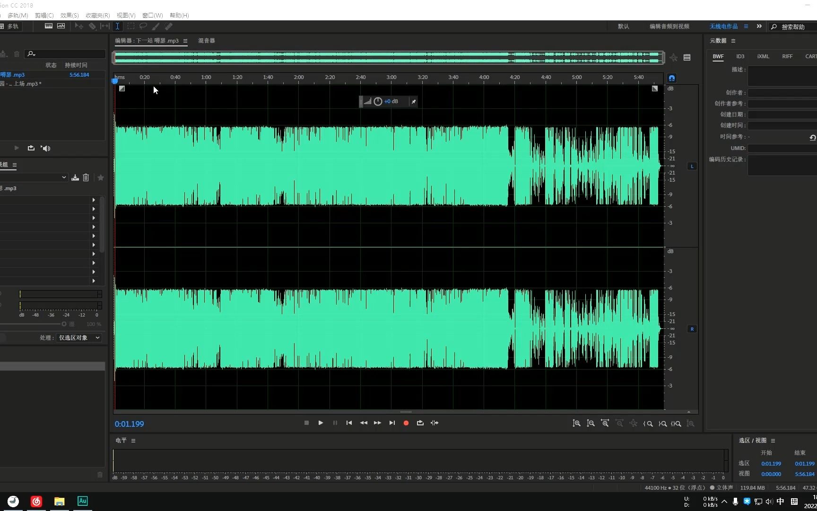Show spectral frequency display icon
This screenshot has height=511, width=817.
(49, 26)
